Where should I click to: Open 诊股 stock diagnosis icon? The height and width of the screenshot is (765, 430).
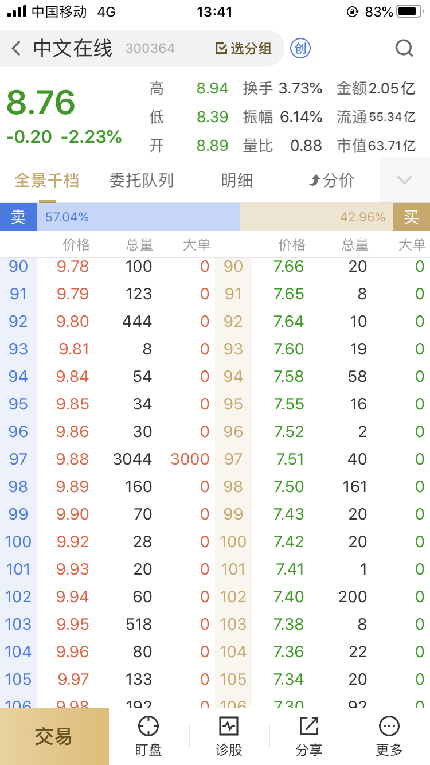click(x=229, y=727)
